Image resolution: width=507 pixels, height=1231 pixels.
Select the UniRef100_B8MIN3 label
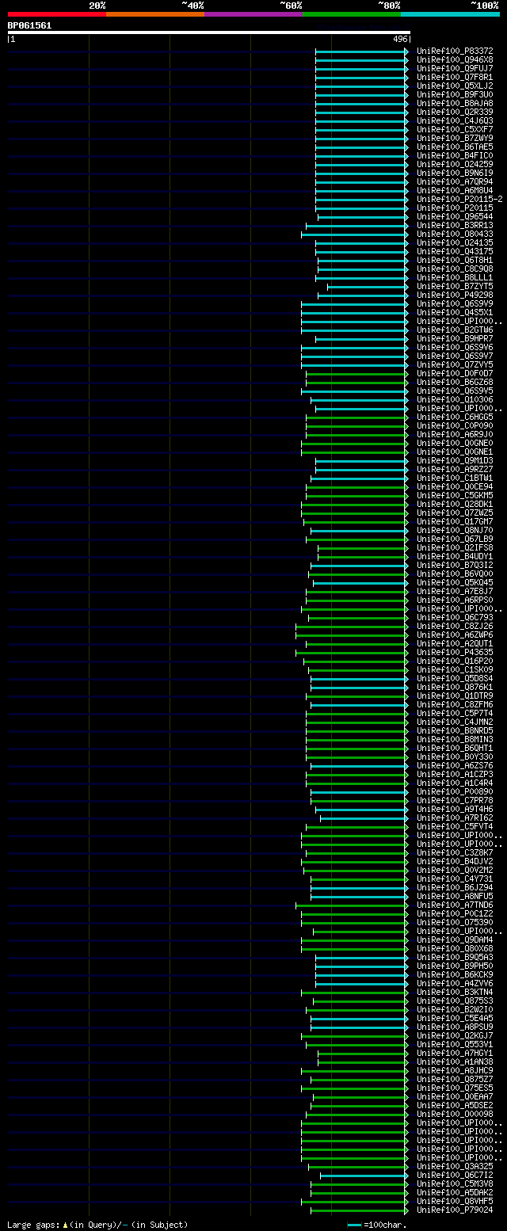tap(455, 740)
